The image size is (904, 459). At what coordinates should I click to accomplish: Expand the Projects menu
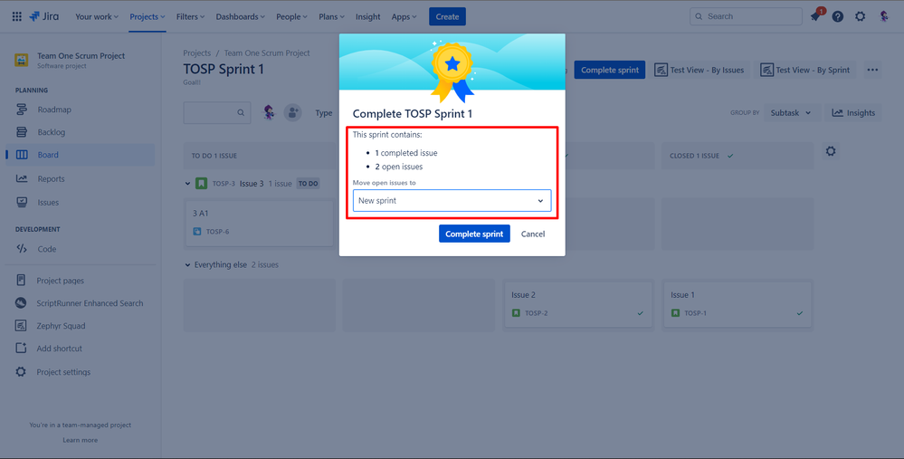(147, 16)
